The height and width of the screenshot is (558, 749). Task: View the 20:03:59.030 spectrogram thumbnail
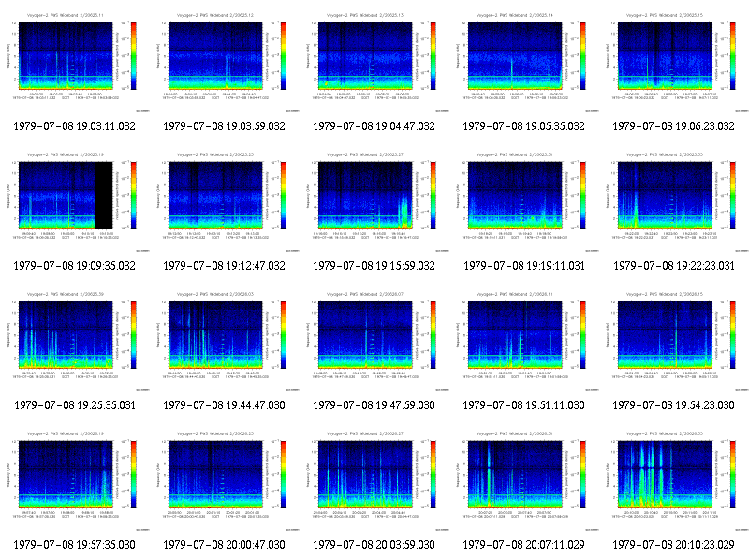pyautogui.click(x=374, y=479)
